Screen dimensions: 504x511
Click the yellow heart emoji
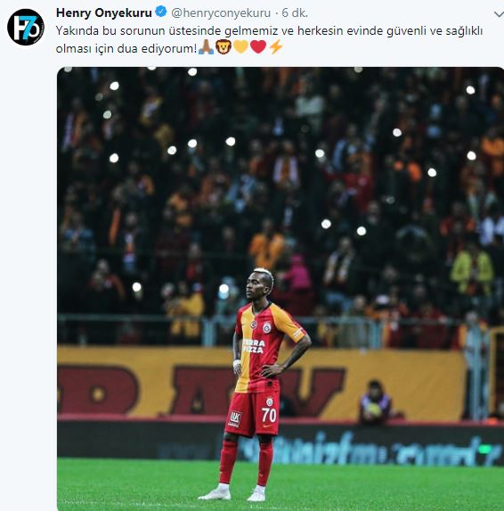[x=241, y=47]
